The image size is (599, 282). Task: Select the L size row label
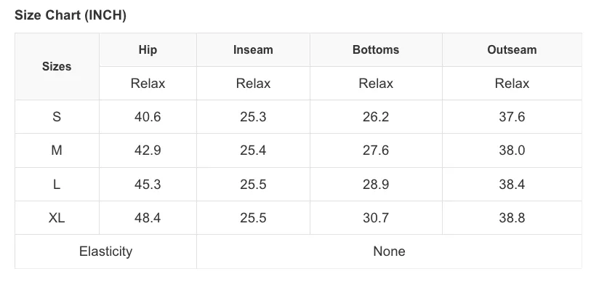[x=57, y=184]
